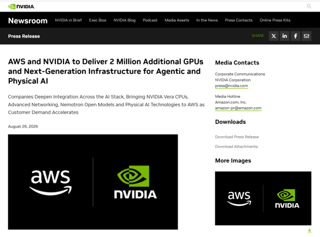
Task: Open the AWS NVIDIA thumbnail under More Images
Action: (x=263, y=198)
